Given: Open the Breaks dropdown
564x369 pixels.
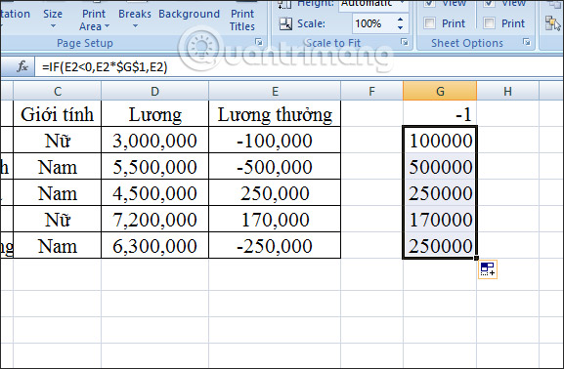Looking at the screenshot, I should 135,19.
